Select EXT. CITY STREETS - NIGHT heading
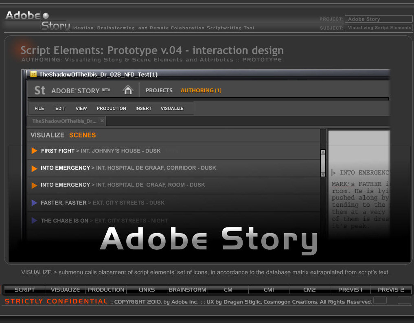414x323 pixels. coord(131,220)
